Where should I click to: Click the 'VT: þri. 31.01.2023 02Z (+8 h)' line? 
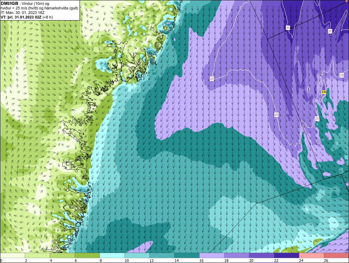coord(27,17)
